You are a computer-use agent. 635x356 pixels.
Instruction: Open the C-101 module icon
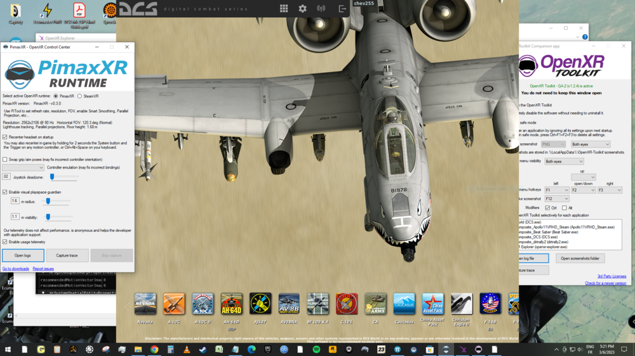pos(346,304)
